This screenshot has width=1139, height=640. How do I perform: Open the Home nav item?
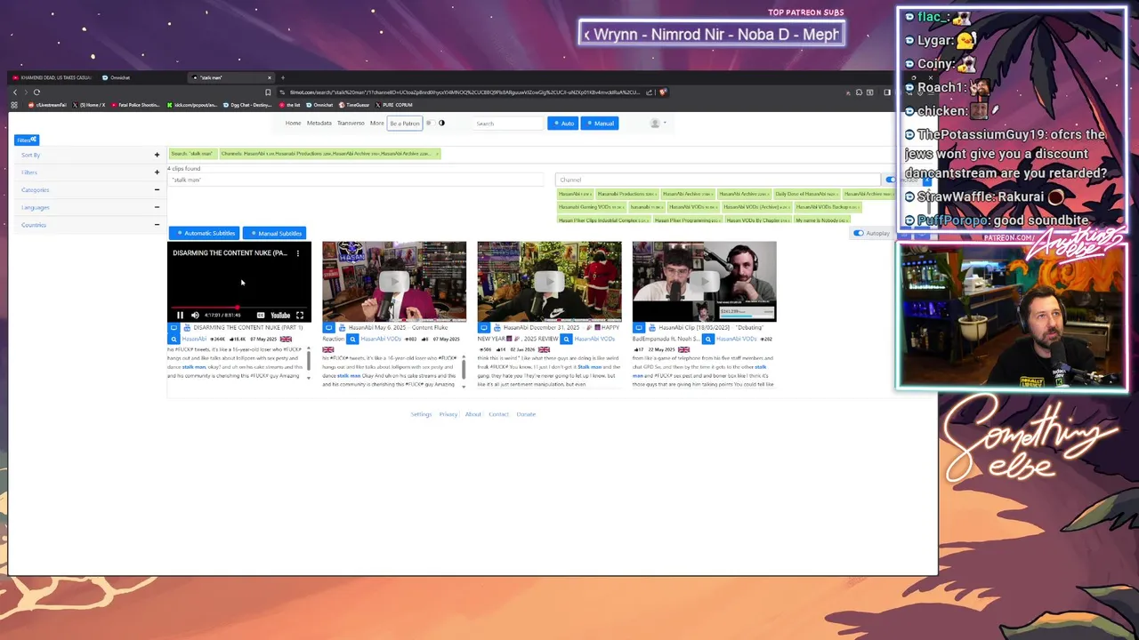click(293, 124)
